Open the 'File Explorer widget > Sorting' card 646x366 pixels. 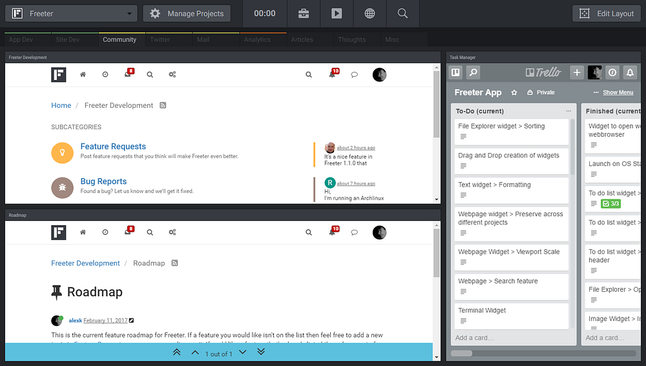(x=512, y=132)
